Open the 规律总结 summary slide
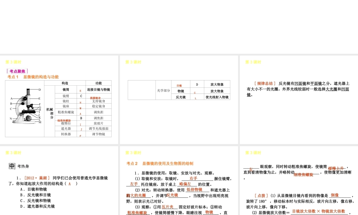Screen dimensions: 358x215 299,100
